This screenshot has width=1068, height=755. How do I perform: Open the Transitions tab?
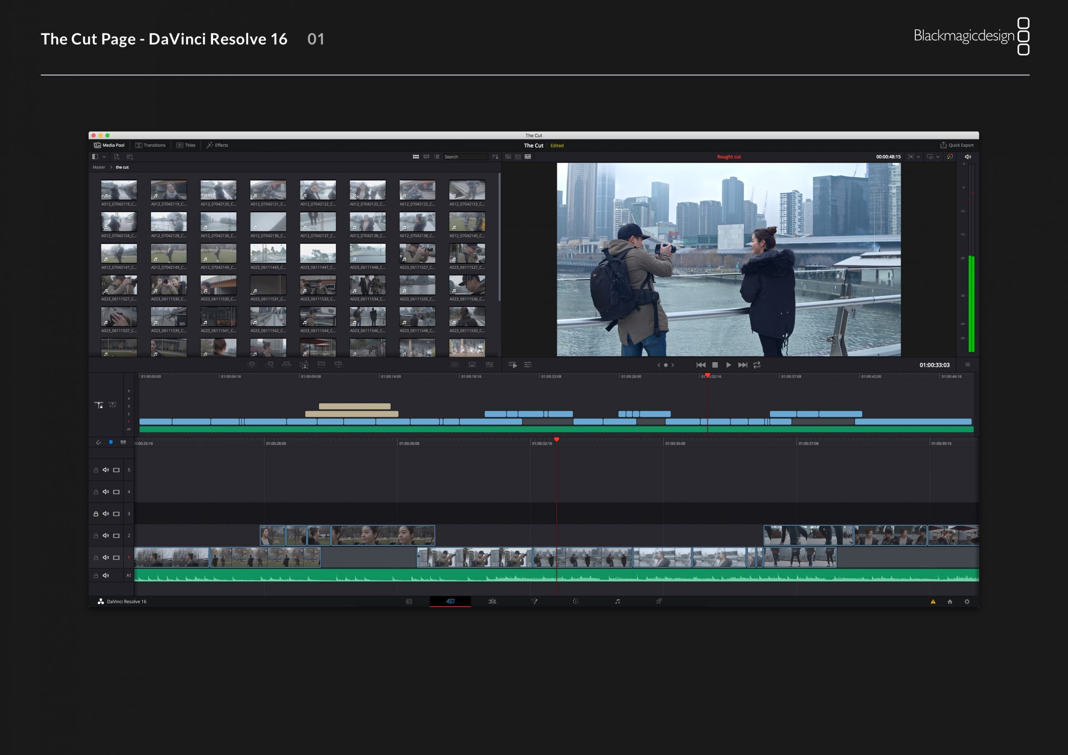click(150, 145)
